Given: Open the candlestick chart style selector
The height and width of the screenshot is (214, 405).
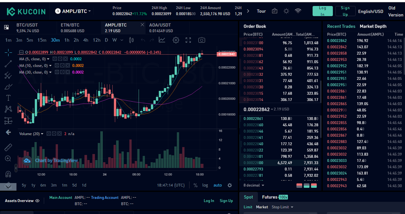Looking at the screenshot, I should [x=132, y=40].
